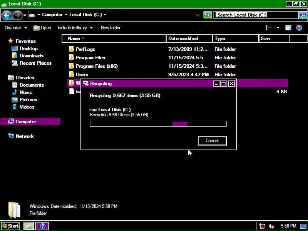Go back with the Back arrow button
Image resolution: width=308 pixels, height=231 pixels.
click(6, 15)
